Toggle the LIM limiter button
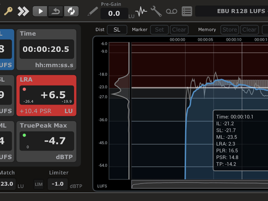 coord(39,184)
